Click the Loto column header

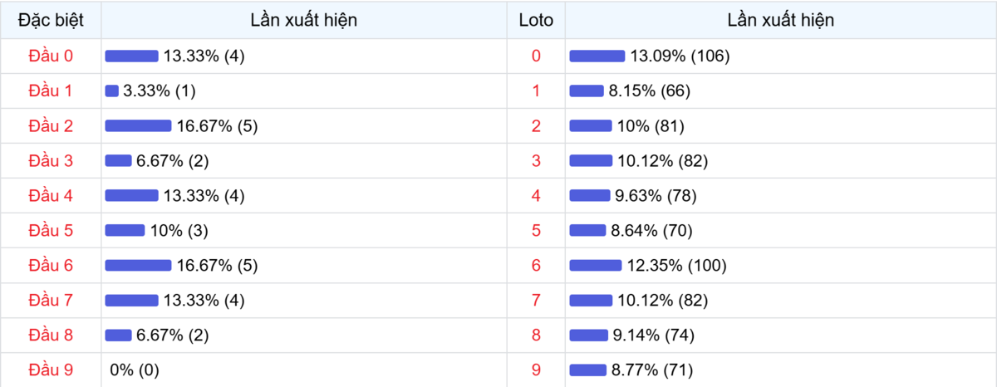click(x=535, y=20)
